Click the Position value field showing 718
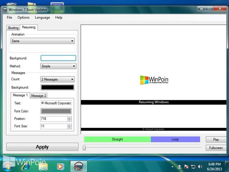Screen dimensions: 229x172 (x=54, y=119)
